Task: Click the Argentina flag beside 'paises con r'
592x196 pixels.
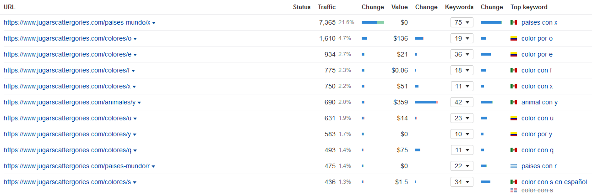Action: click(514, 166)
